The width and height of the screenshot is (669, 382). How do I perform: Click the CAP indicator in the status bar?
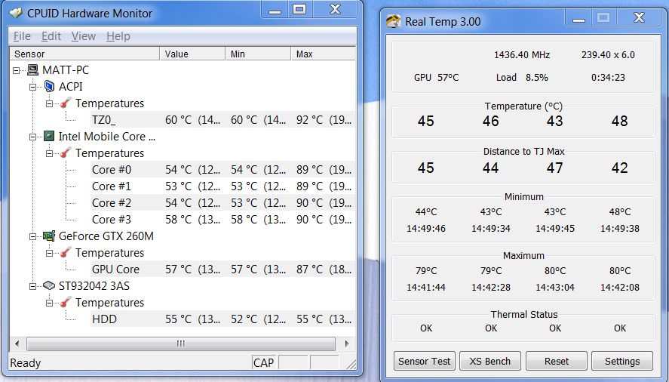coord(263,363)
